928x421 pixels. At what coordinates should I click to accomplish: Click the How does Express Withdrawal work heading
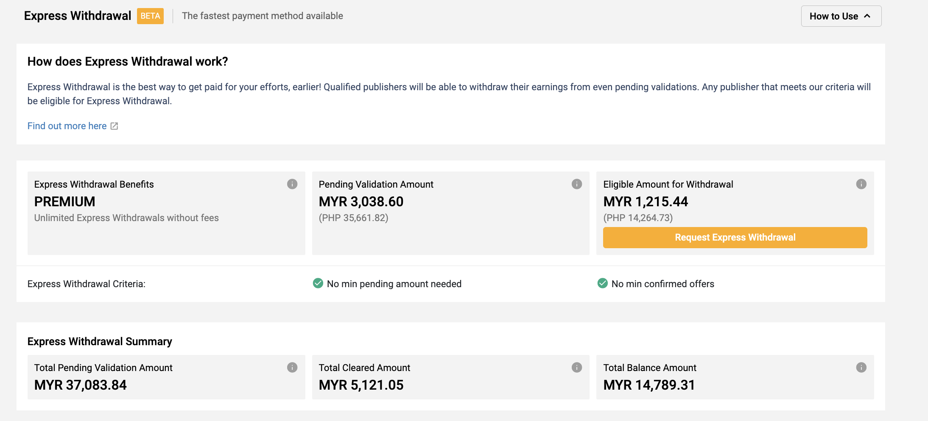pyautogui.click(x=128, y=61)
